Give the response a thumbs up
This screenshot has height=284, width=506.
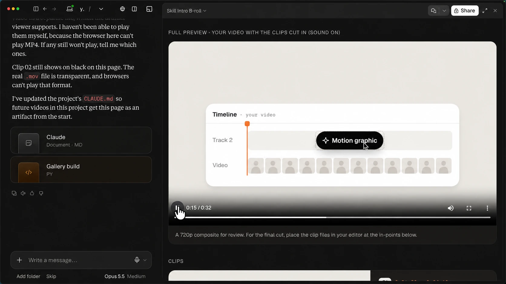[x=32, y=193]
